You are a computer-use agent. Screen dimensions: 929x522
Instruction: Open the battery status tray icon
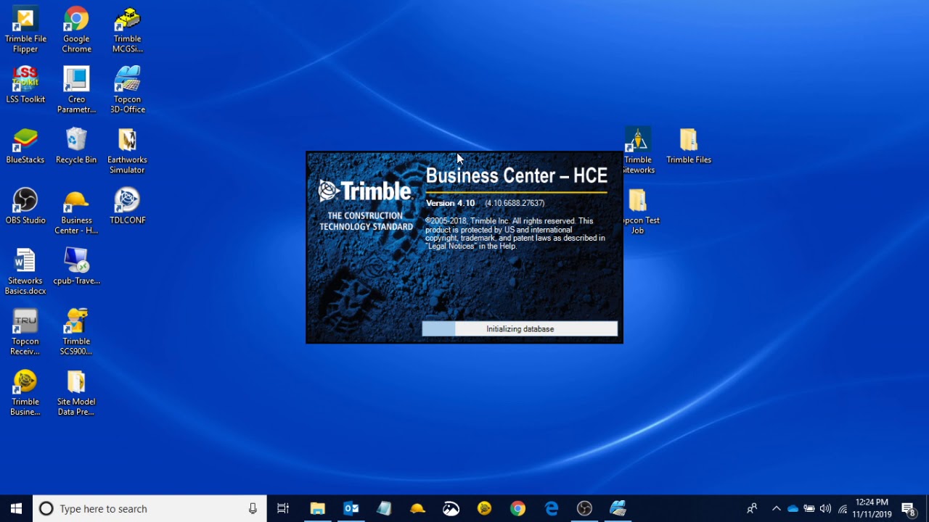pos(809,508)
